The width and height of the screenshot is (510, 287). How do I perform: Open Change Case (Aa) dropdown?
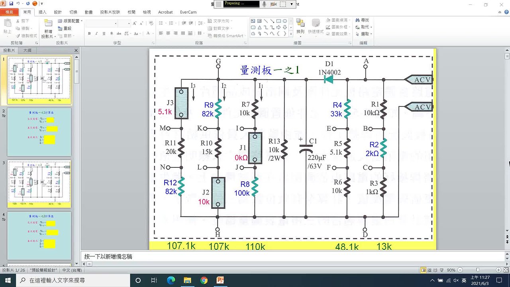(138, 33)
